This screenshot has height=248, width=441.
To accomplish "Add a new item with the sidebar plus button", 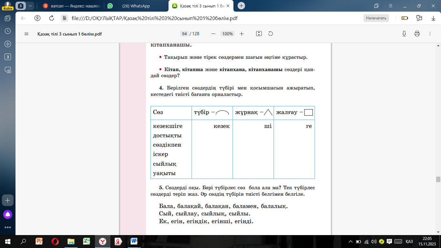I will (8, 200).
